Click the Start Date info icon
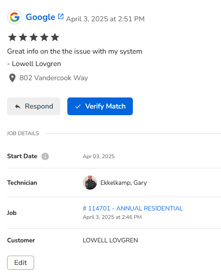221x280 pixels. [x=45, y=156]
